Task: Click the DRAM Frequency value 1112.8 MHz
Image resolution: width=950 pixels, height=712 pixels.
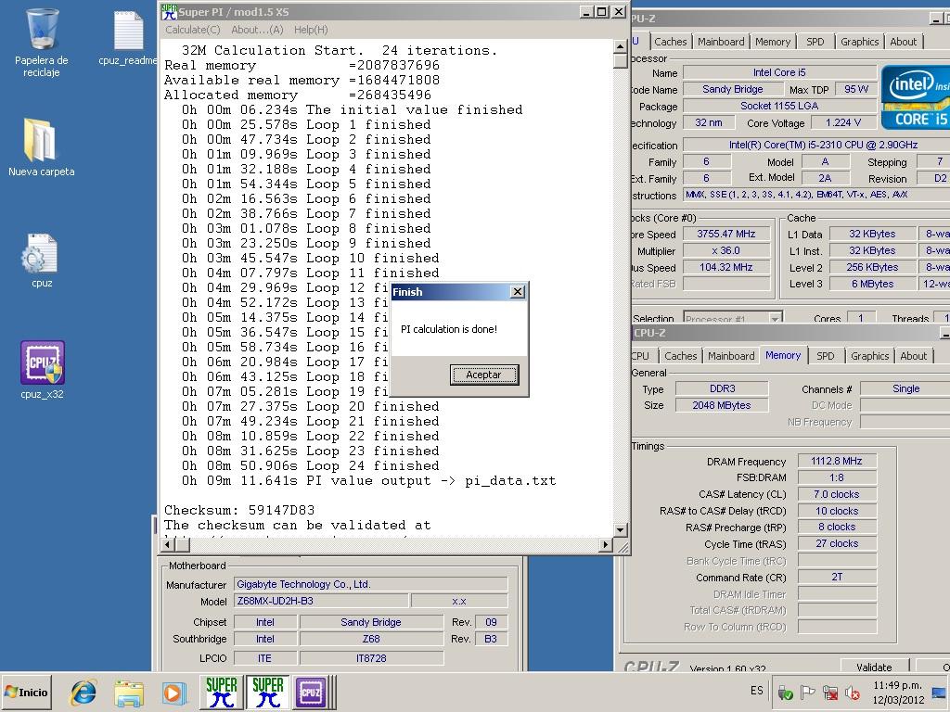Action: coord(836,461)
